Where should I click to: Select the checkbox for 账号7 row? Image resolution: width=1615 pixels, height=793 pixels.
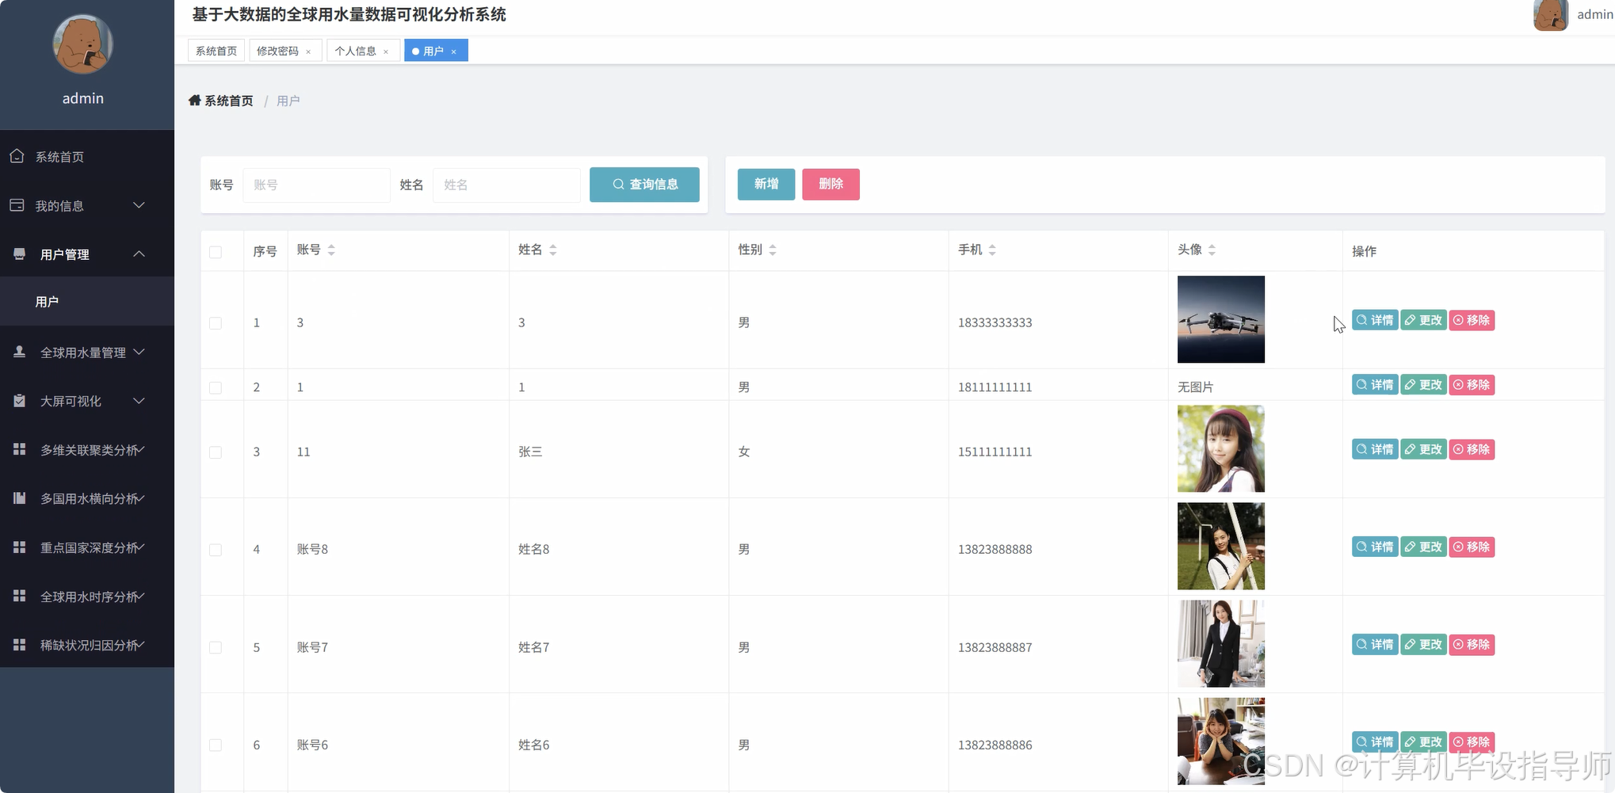click(x=216, y=647)
